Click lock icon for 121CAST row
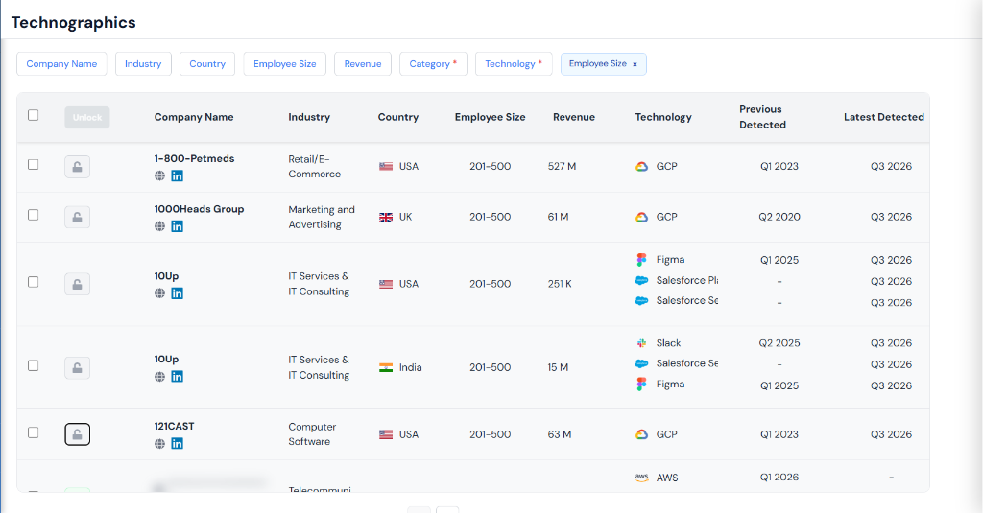Screen dimensions: 983x513 [x=77, y=434]
